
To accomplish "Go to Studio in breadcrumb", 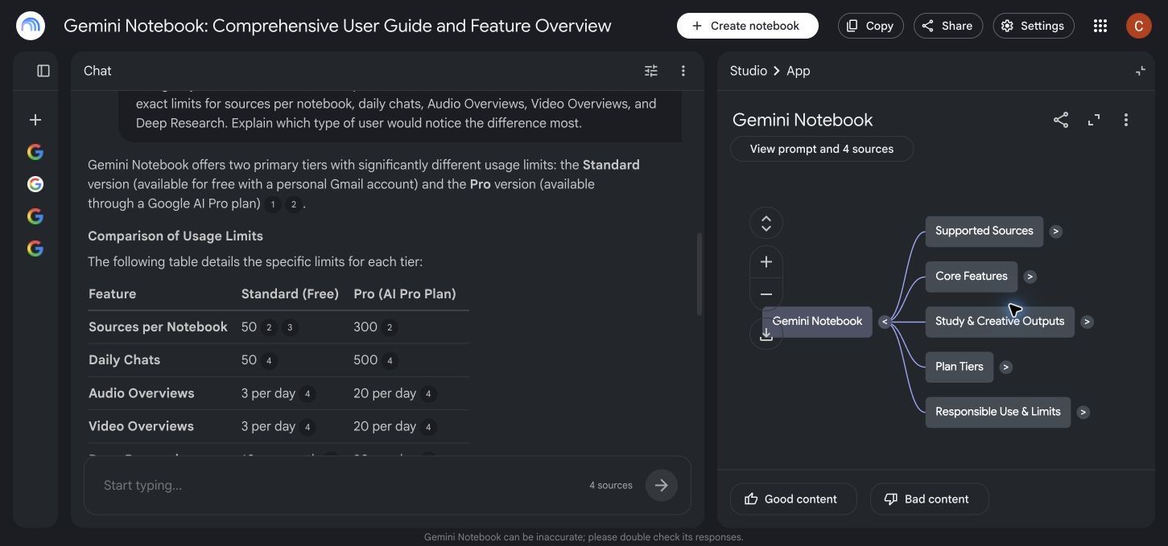I will [x=748, y=71].
